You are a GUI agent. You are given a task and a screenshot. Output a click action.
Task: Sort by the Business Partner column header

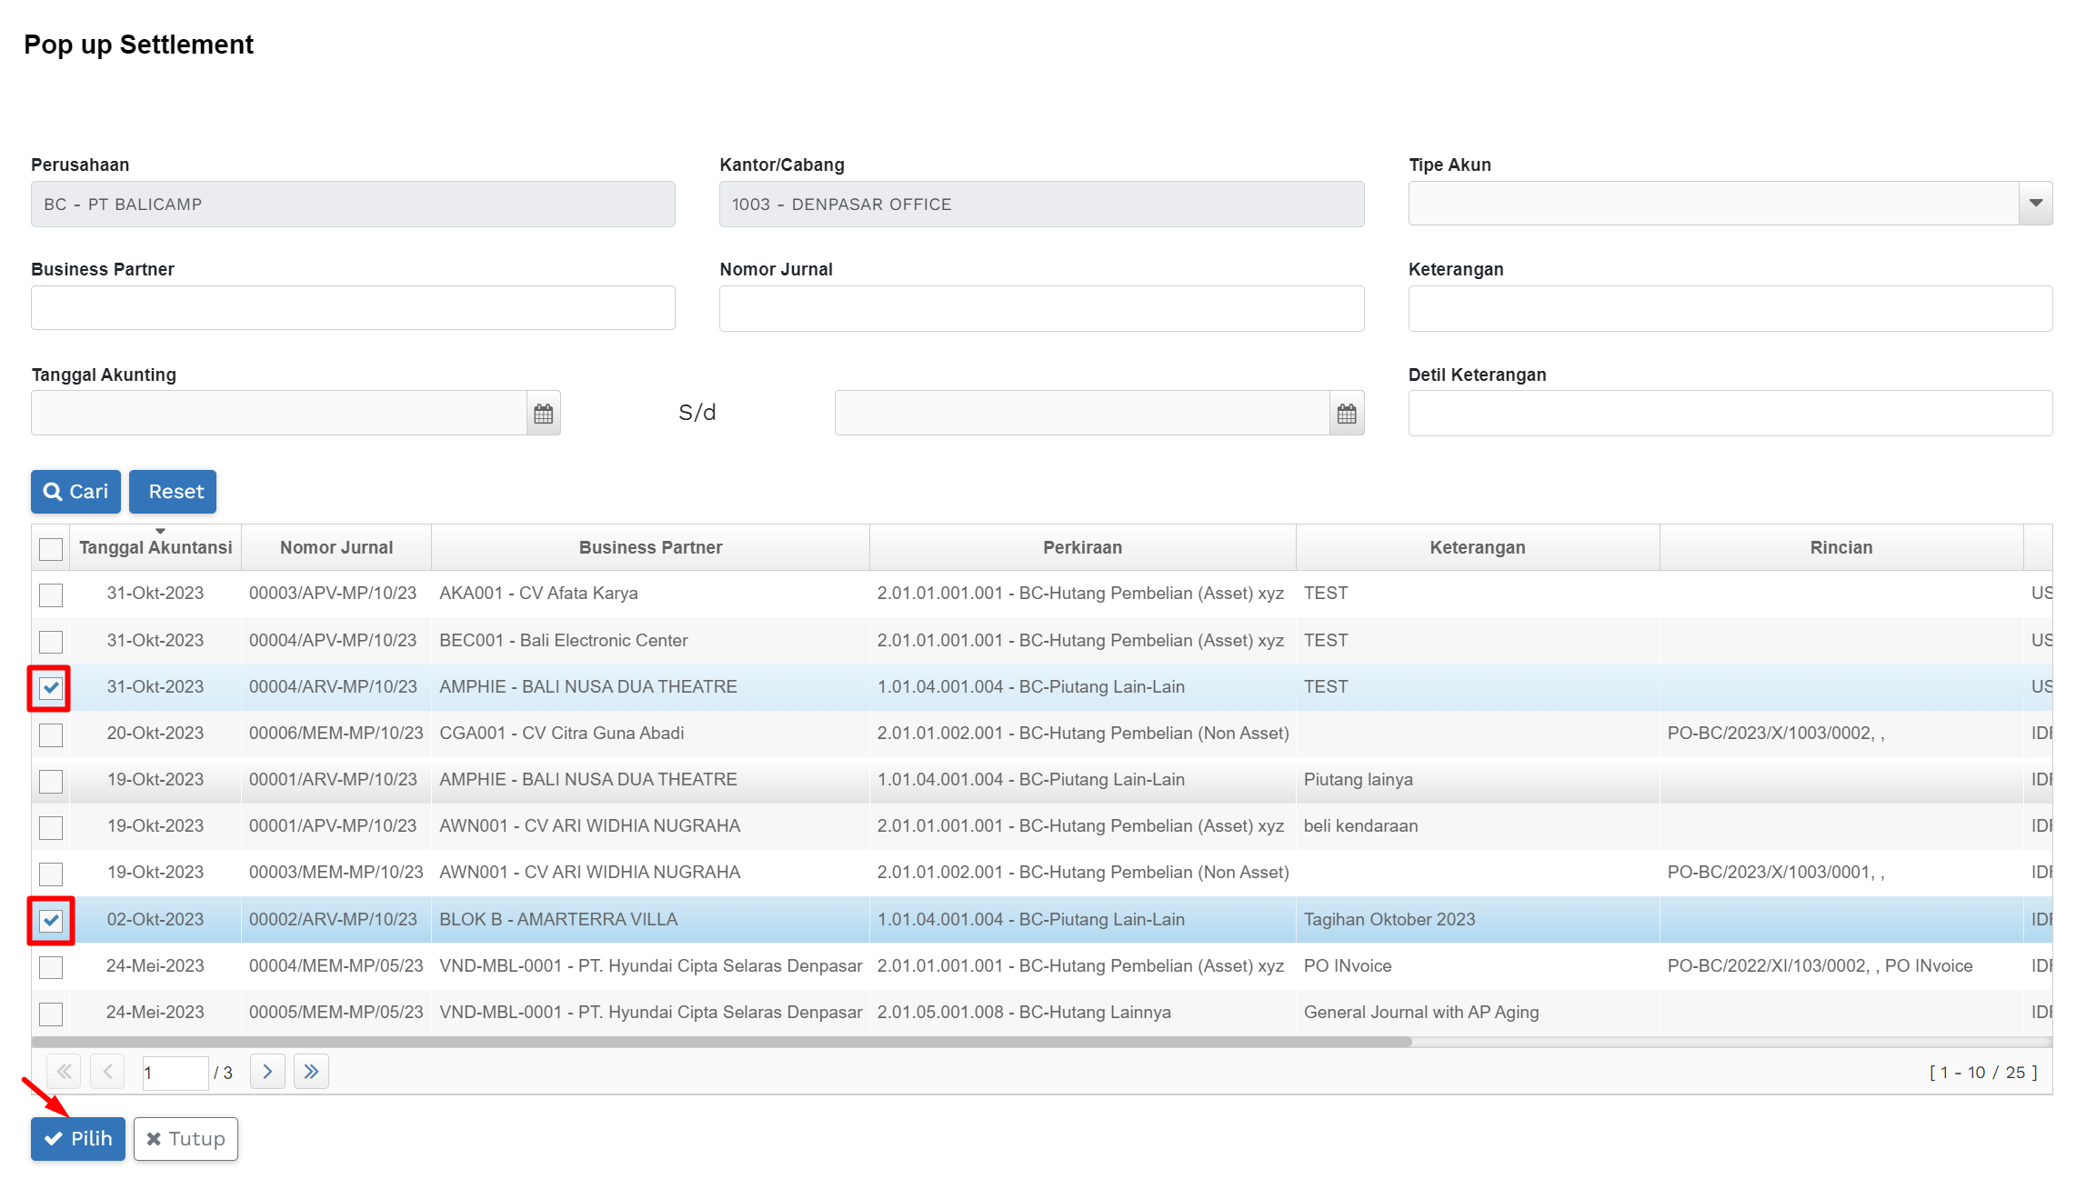click(650, 547)
